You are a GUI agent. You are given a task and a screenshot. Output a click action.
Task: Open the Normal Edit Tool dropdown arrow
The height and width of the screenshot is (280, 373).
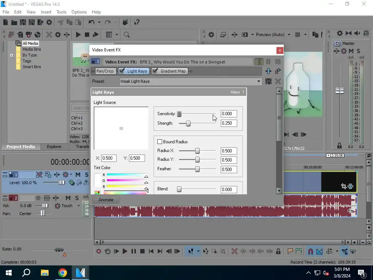pos(198,252)
